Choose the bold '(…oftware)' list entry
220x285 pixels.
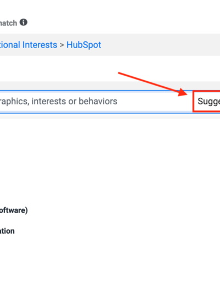tap(14, 210)
